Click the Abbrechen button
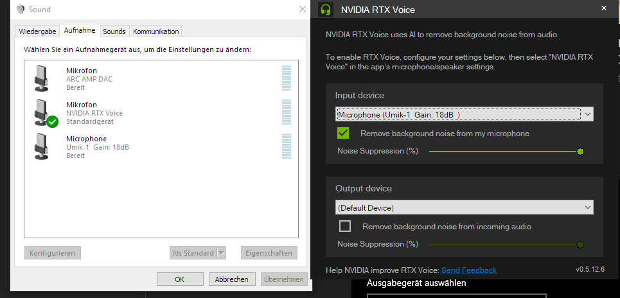The width and height of the screenshot is (620, 298). point(232,279)
